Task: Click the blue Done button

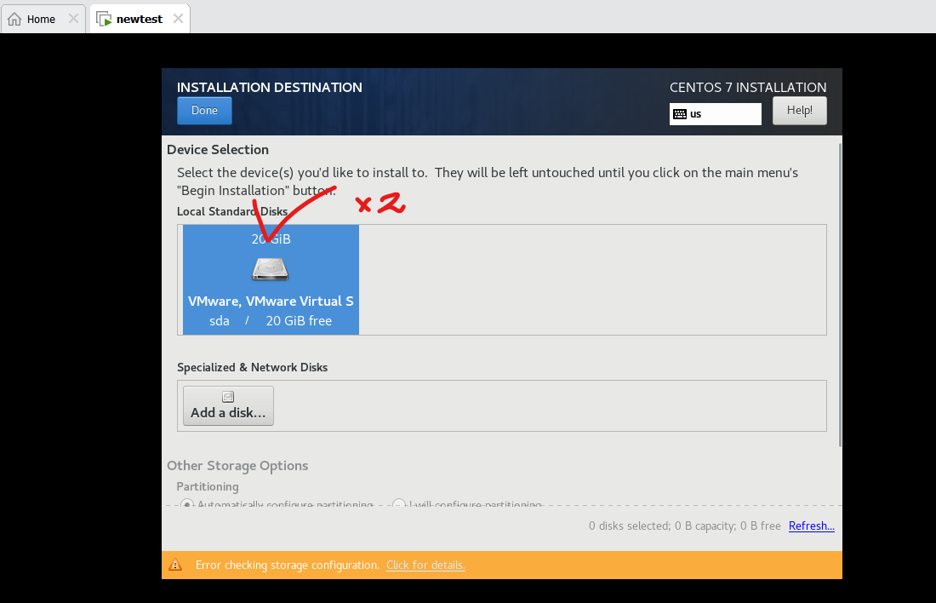Action: click(204, 111)
